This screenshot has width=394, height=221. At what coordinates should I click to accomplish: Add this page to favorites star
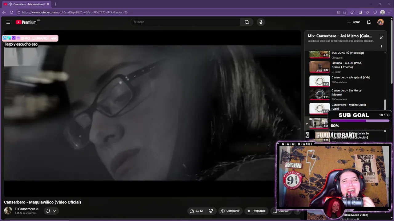pos(344,12)
